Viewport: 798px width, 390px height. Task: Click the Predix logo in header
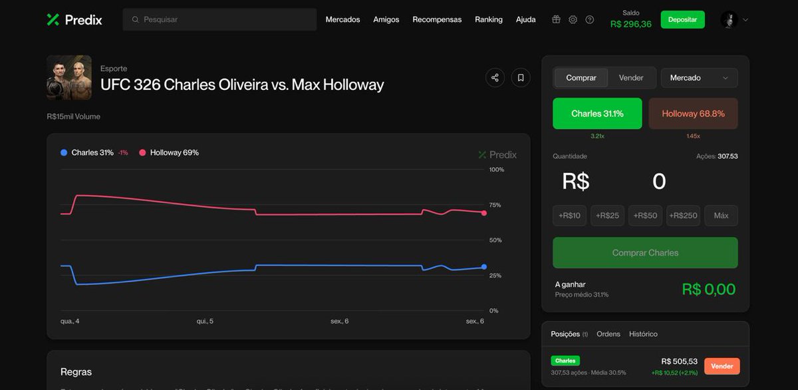click(74, 19)
